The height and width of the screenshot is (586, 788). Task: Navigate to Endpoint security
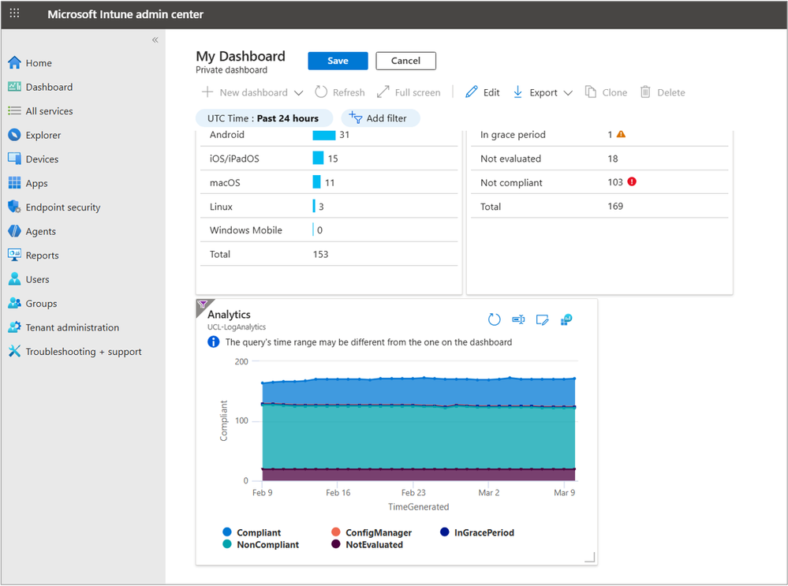pos(63,207)
